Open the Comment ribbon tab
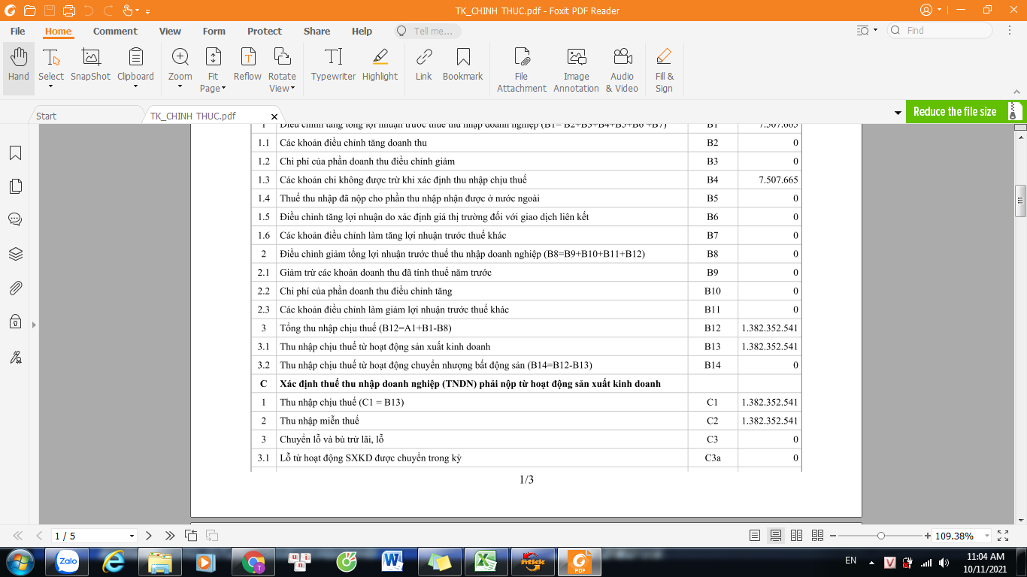The width and height of the screenshot is (1027, 577). click(115, 31)
